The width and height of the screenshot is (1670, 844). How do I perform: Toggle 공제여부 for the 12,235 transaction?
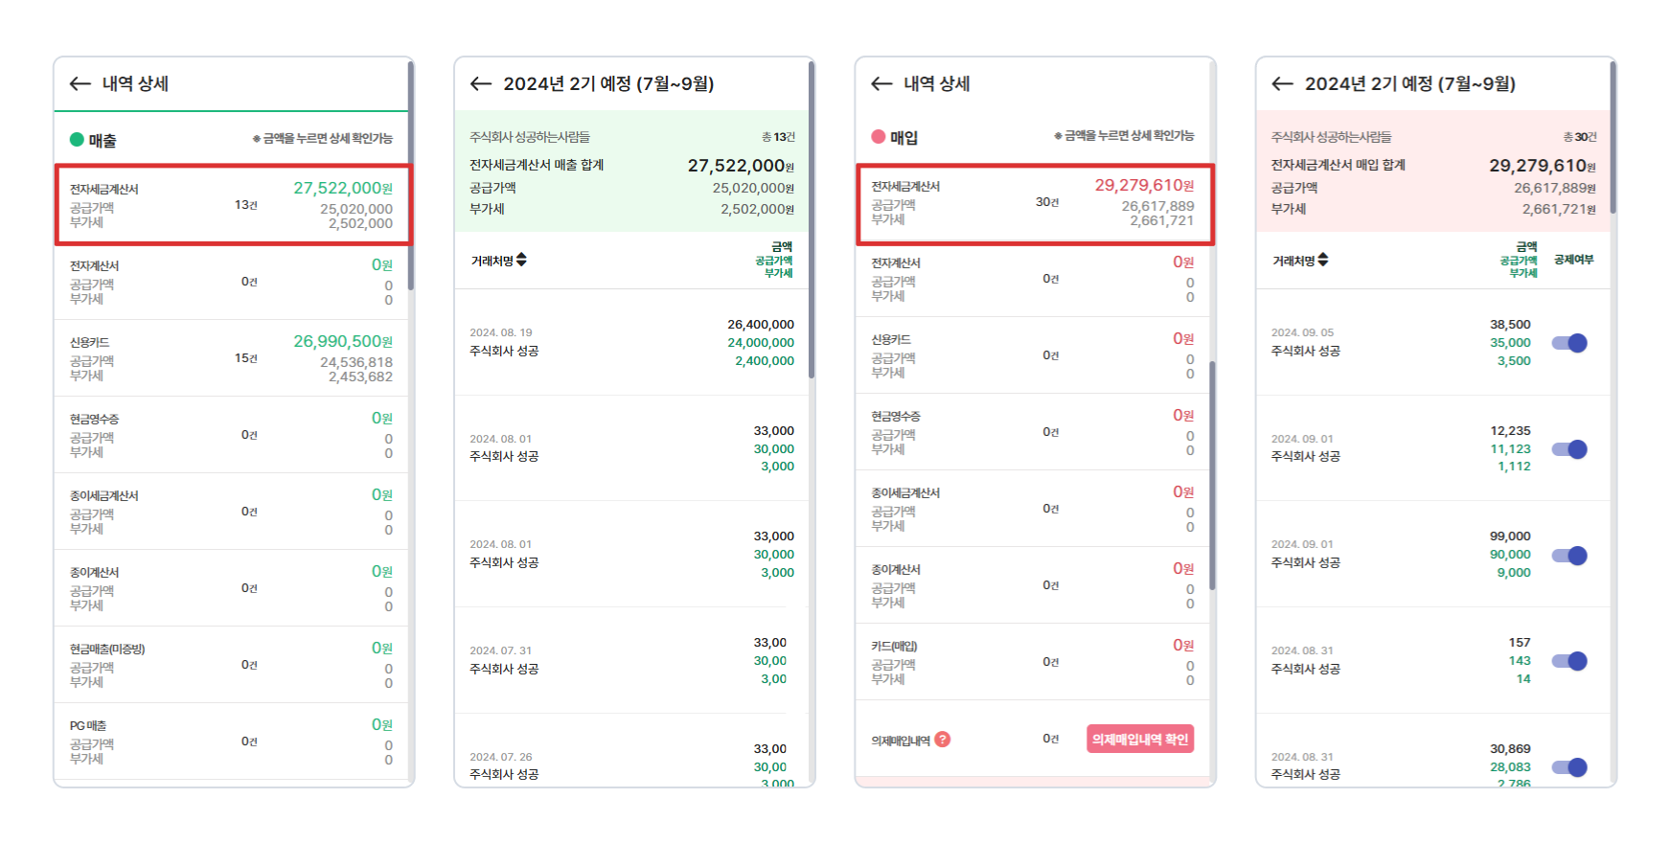[x=1569, y=449]
